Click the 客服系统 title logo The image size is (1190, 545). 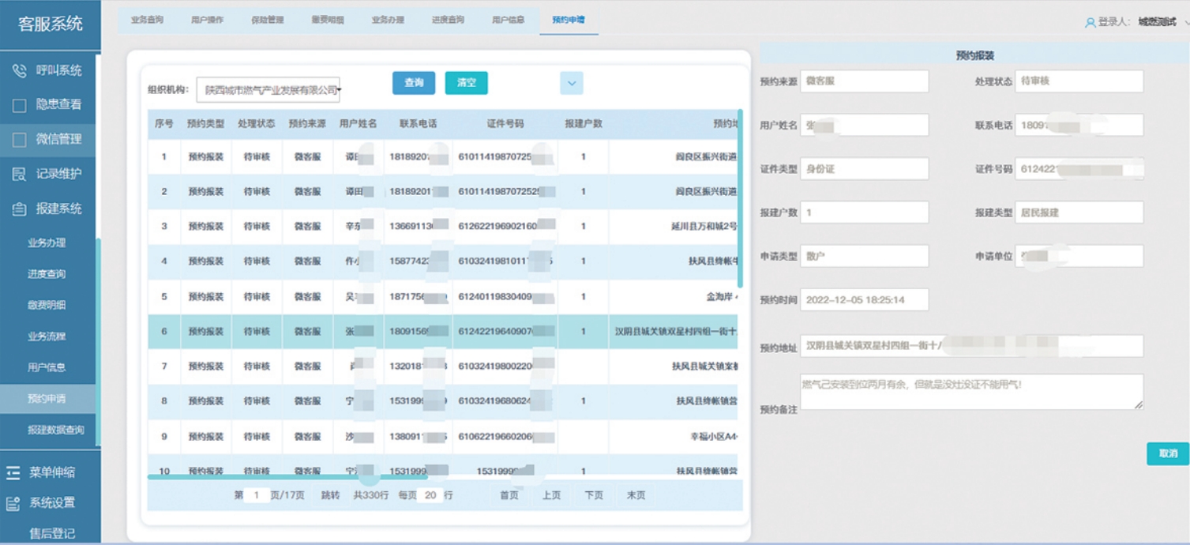point(51,24)
